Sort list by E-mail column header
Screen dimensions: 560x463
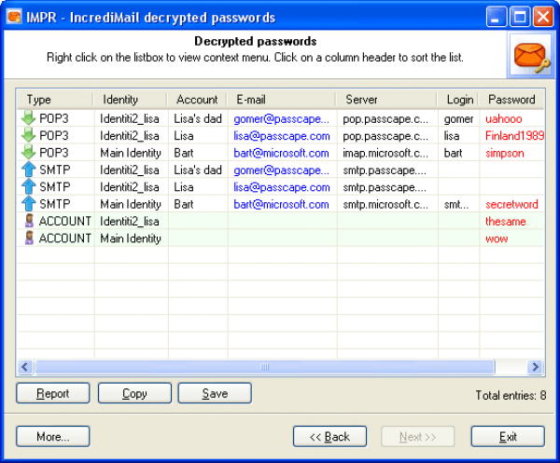coord(283,100)
